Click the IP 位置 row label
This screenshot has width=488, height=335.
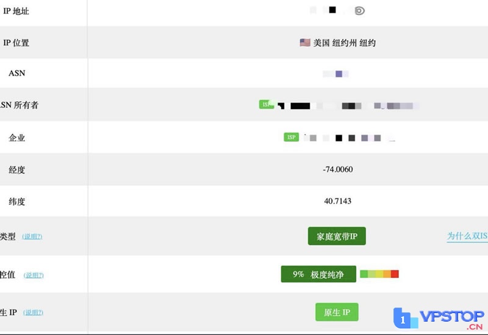[16, 43]
